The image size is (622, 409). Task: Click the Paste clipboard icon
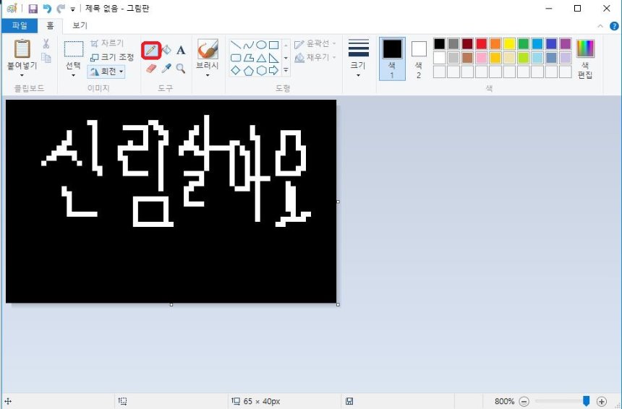(x=22, y=48)
